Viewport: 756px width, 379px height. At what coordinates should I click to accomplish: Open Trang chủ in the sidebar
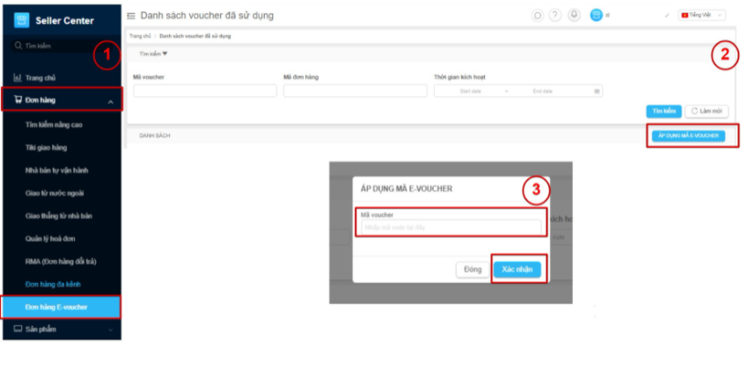coord(41,77)
